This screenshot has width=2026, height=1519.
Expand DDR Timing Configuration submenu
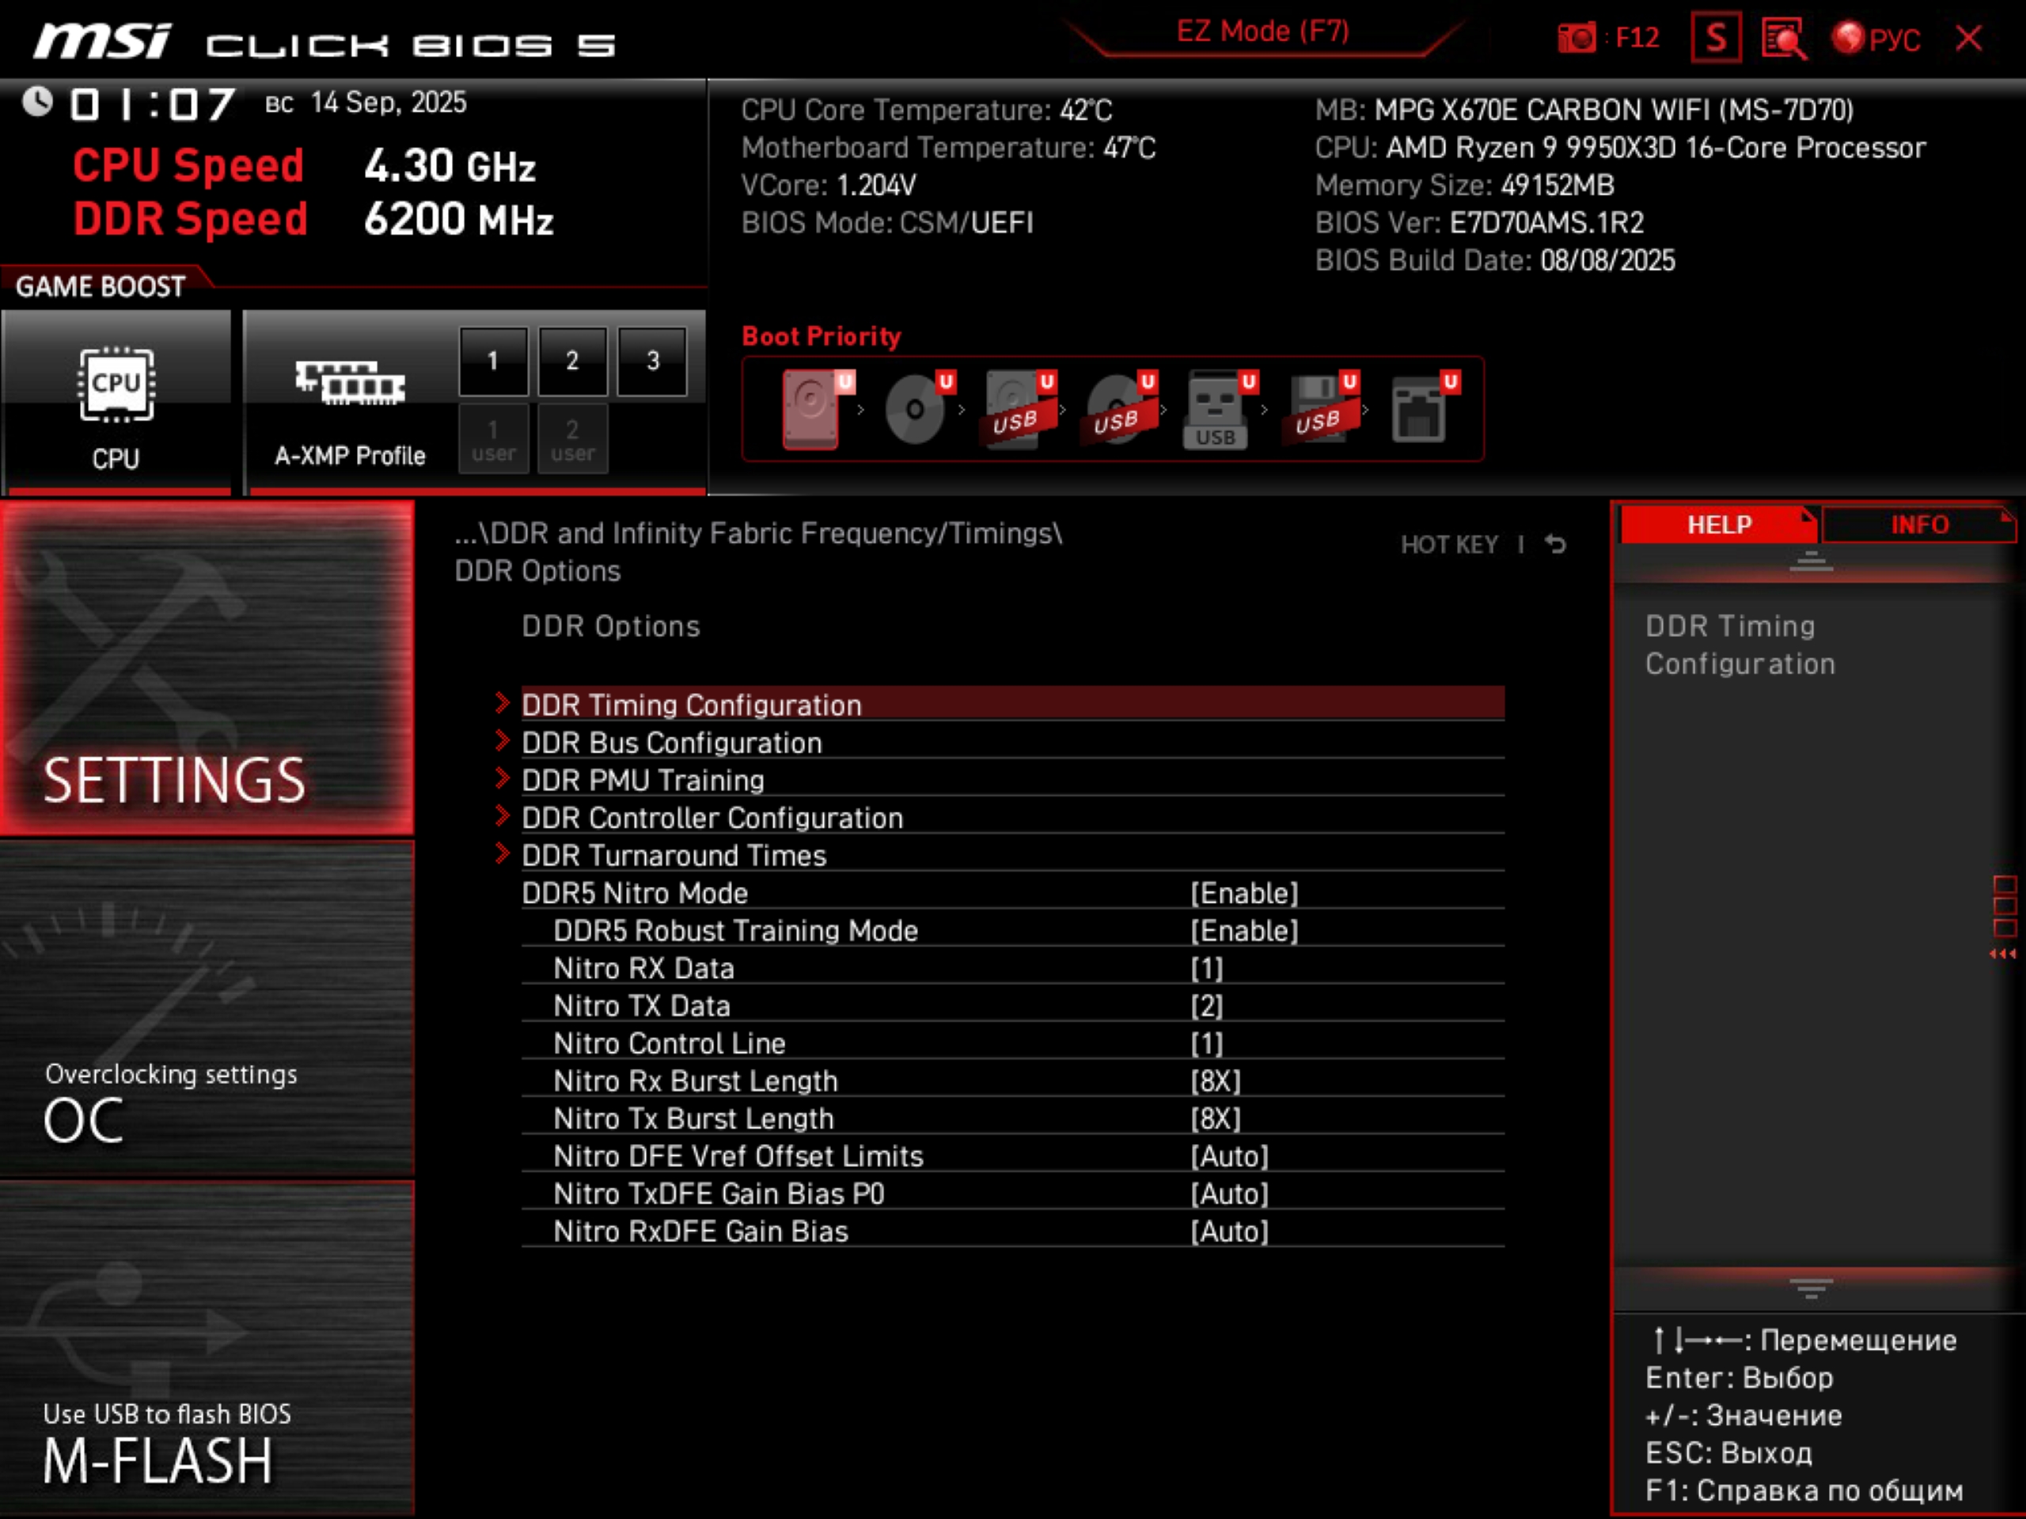(x=692, y=705)
